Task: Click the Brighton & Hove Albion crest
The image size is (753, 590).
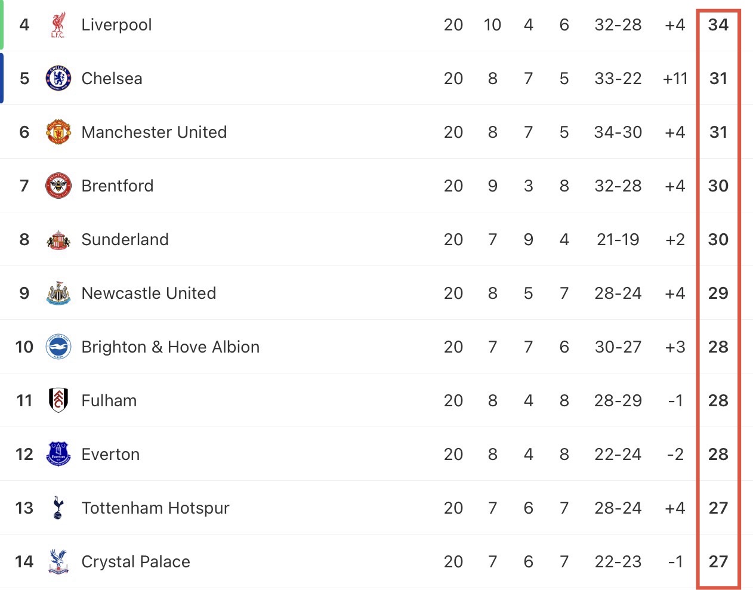Action: click(x=58, y=347)
